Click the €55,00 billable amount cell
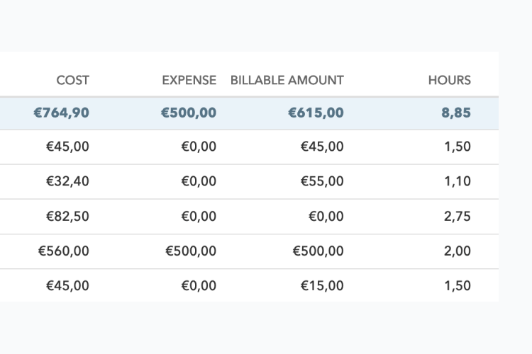 click(322, 181)
